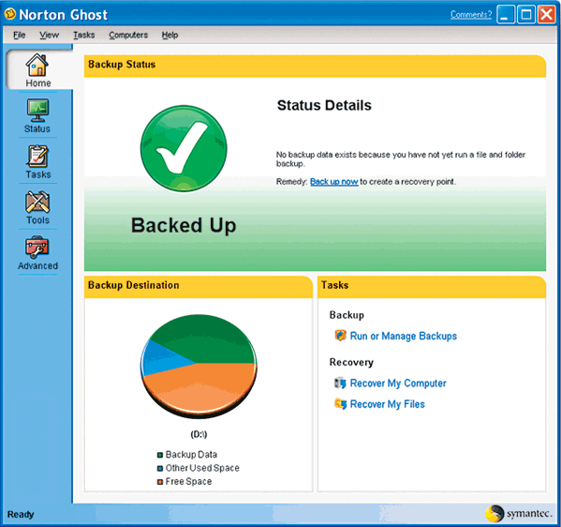The image size is (561, 527).
Task: Open the View menu
Action: pyautogui.click(x=49, y=35)
